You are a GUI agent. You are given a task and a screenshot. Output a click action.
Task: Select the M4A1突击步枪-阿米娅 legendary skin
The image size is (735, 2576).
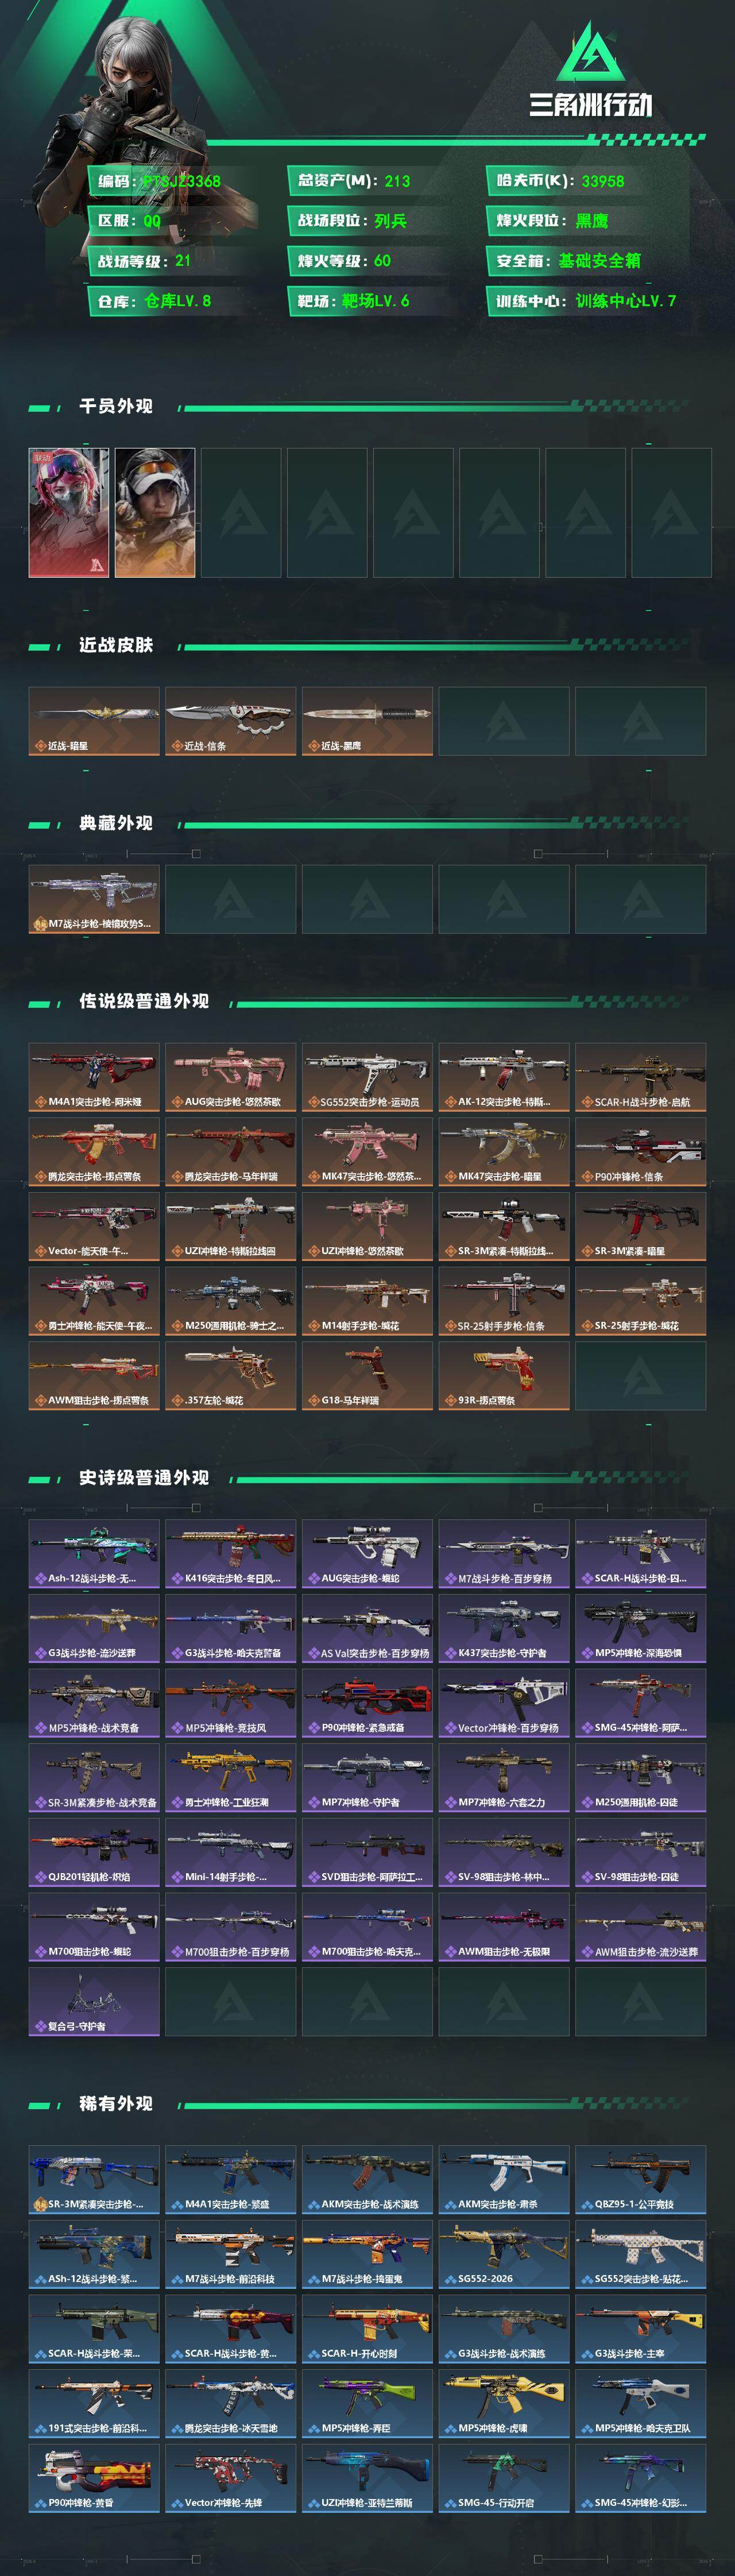pyautogui.click(x=94, y=1077)
